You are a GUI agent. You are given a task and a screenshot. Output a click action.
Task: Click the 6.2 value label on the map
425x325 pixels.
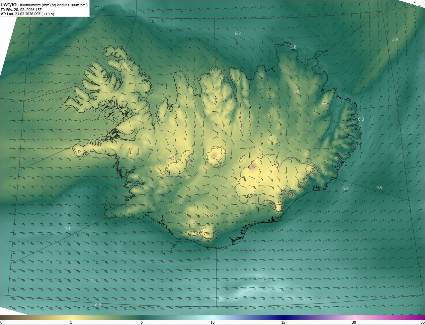coord(238,34)
